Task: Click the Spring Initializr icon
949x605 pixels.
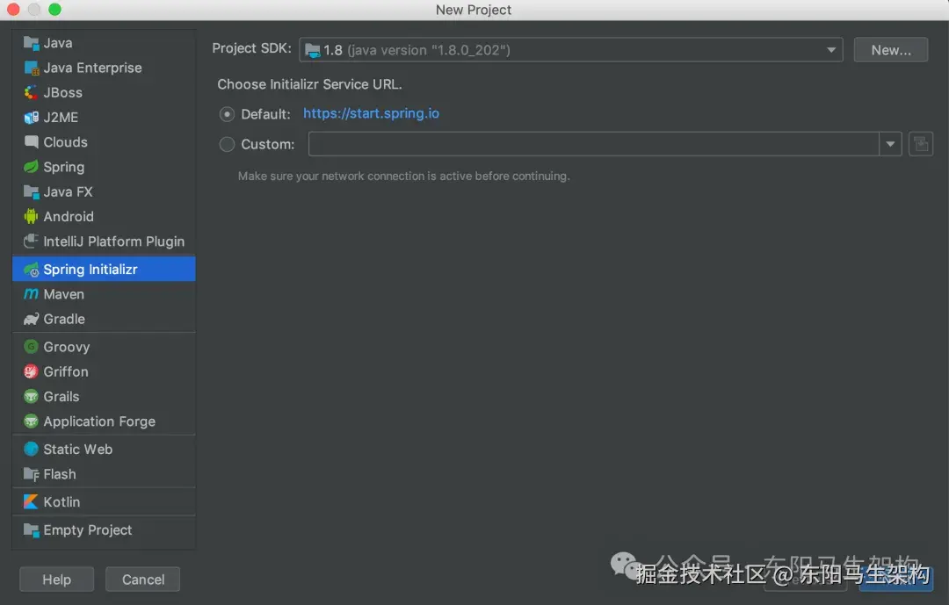Action: [31, 270]
